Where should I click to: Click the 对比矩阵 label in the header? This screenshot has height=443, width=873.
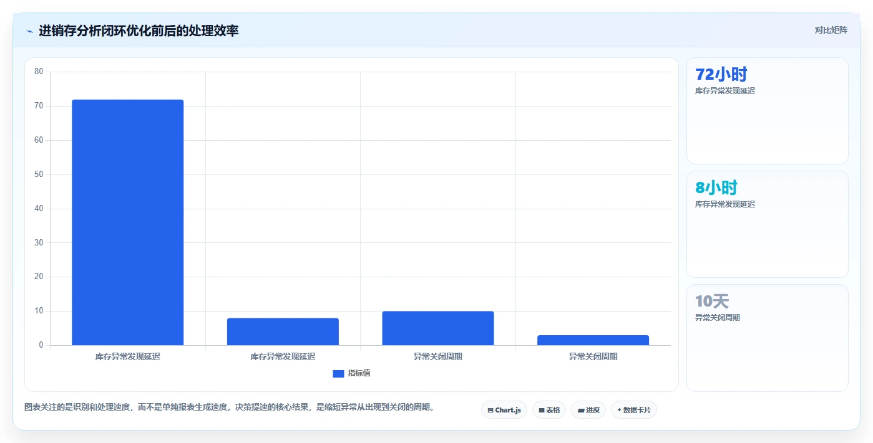coord(831,30)
